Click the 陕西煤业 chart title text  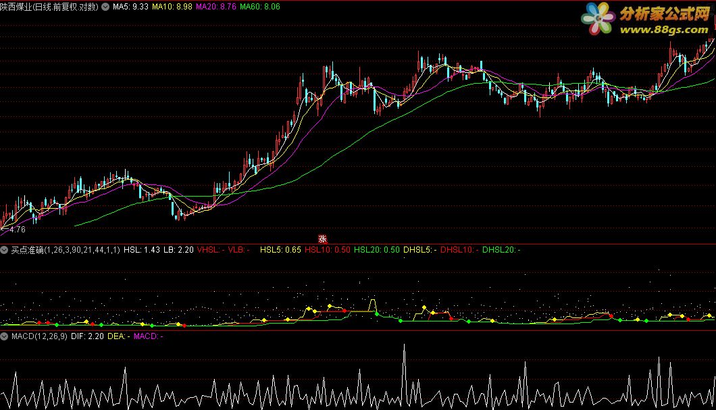49,7
